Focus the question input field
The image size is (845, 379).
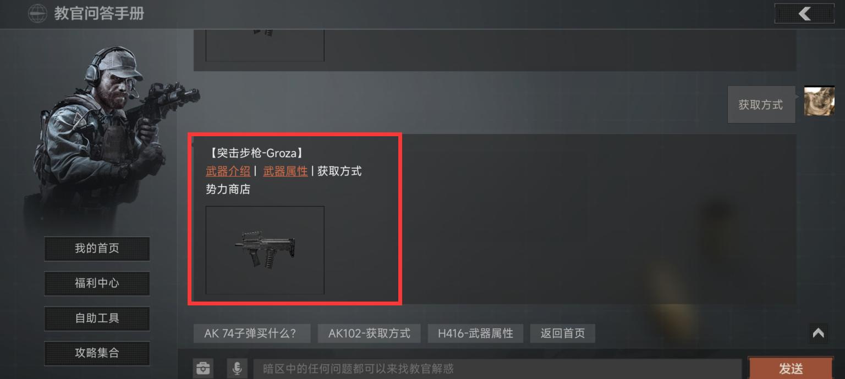pos(497,369)
